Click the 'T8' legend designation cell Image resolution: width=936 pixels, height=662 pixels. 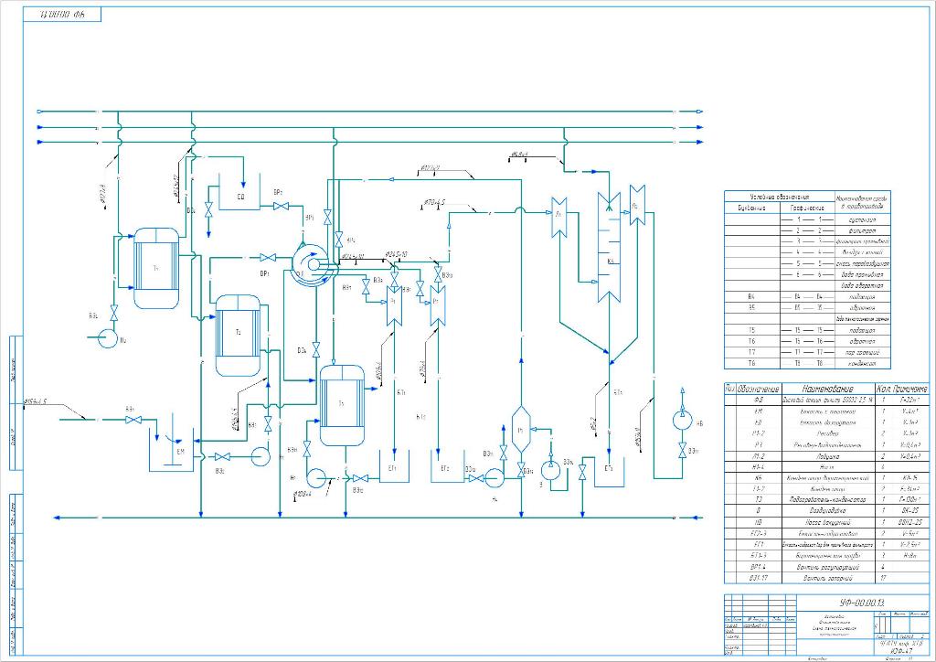point(751,363)
